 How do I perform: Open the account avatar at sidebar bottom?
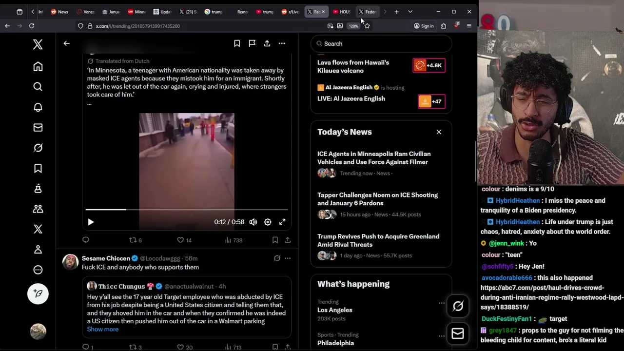pos(38,331)
